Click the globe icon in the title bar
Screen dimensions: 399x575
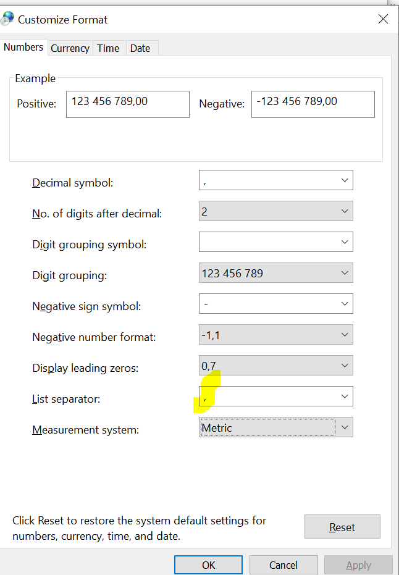coord(7,18)
